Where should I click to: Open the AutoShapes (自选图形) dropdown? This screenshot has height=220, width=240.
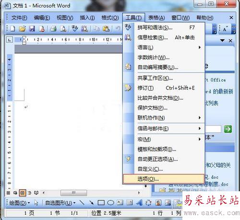60,203
